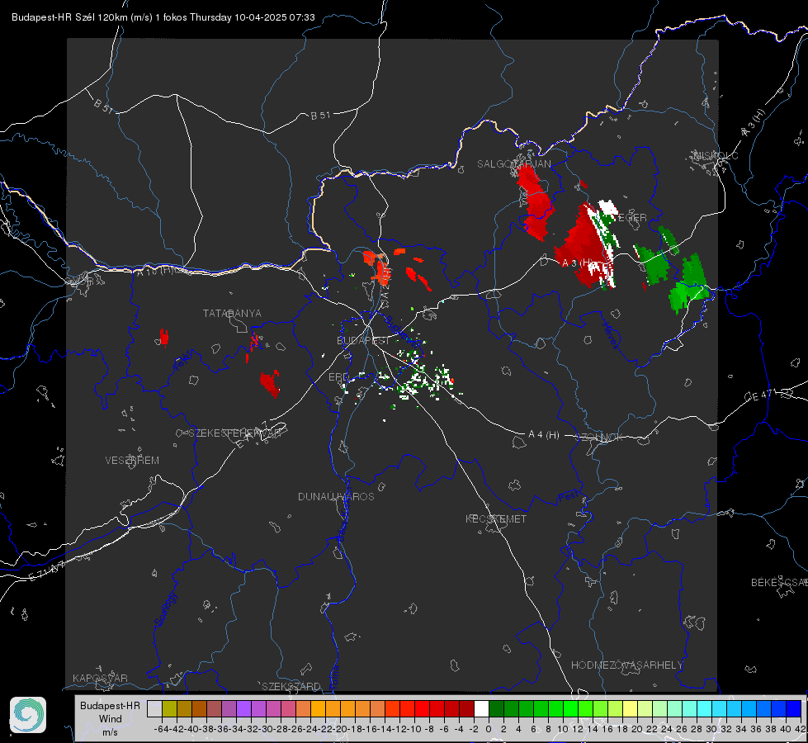Click the 'A 4 (H)' road label
Screen dimensions: 808x743
(544, 434)
